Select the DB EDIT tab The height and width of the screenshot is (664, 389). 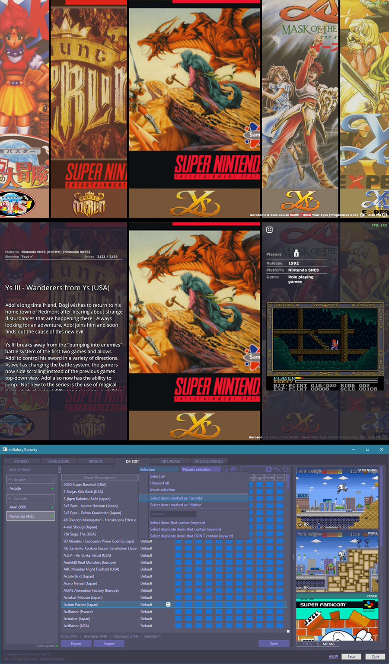[x=132, y=462]
